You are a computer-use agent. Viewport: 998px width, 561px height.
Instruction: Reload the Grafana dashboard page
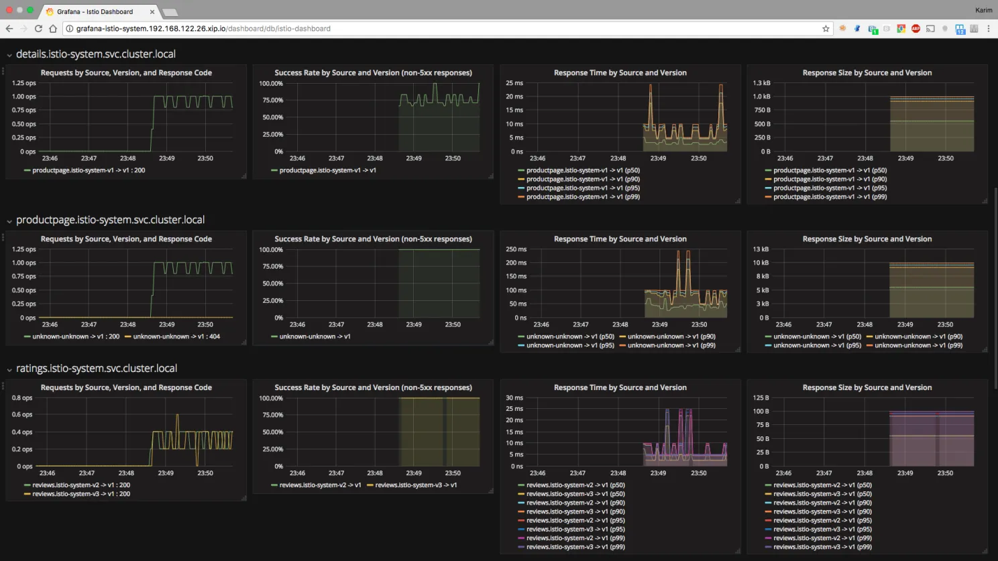click(38, 29)
